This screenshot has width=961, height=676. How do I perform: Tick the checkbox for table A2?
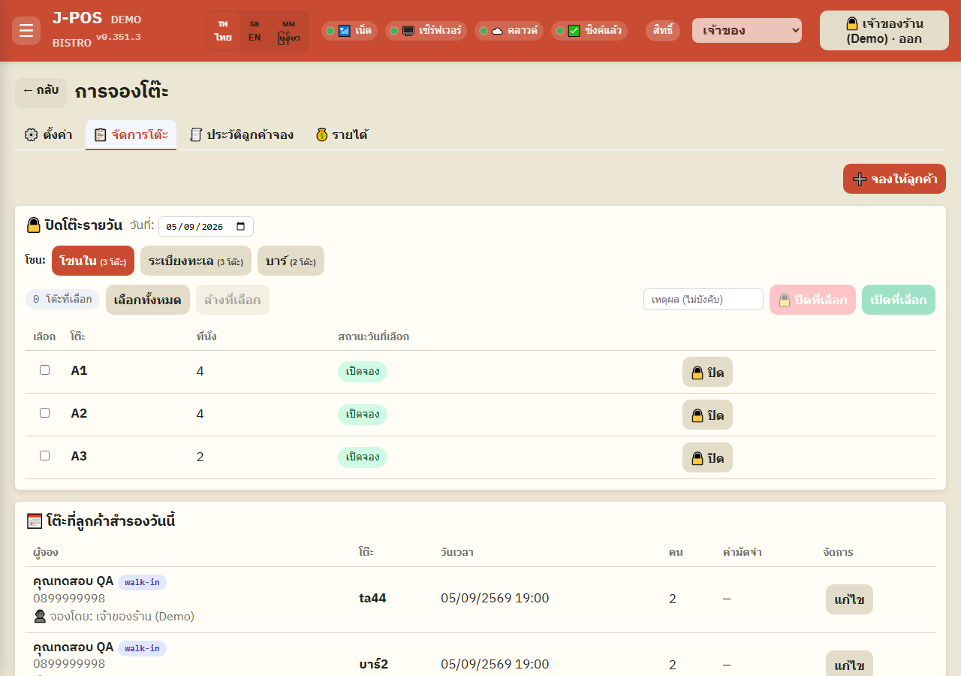tap(44, 412)
